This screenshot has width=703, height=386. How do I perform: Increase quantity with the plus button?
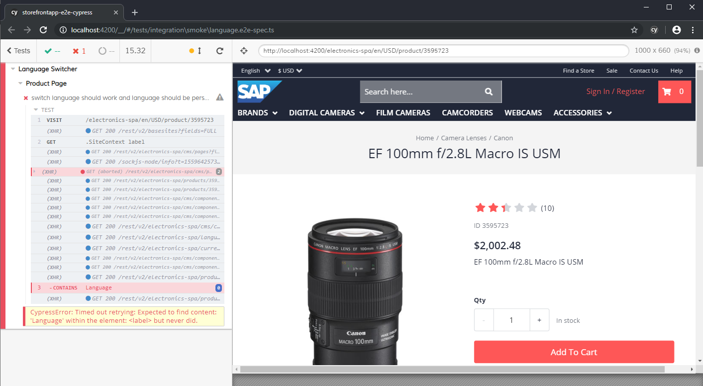coord(539,320)
